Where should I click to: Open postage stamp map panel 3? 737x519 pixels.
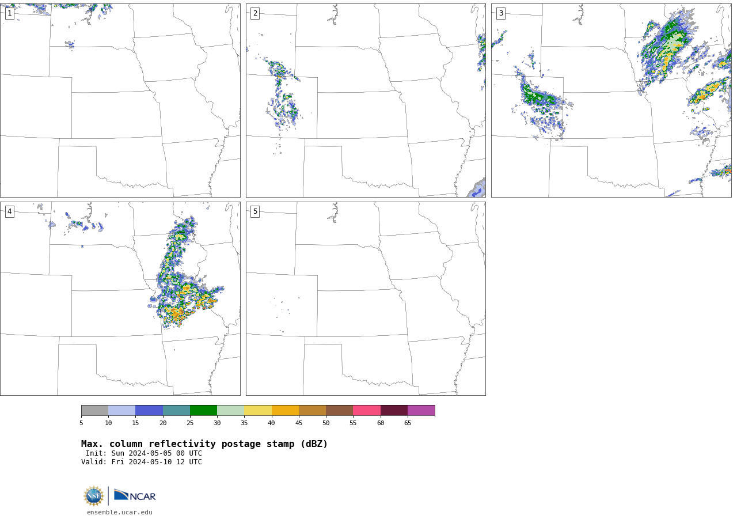click(x=611, y=100)
